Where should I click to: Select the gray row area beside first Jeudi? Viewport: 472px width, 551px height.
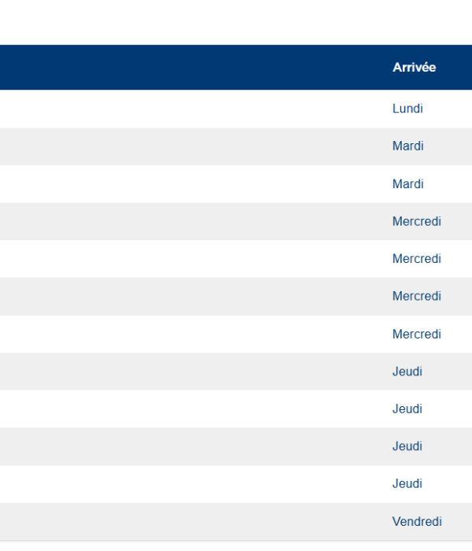click(189, 372)
